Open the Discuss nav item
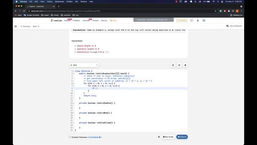 pos(104,21)
